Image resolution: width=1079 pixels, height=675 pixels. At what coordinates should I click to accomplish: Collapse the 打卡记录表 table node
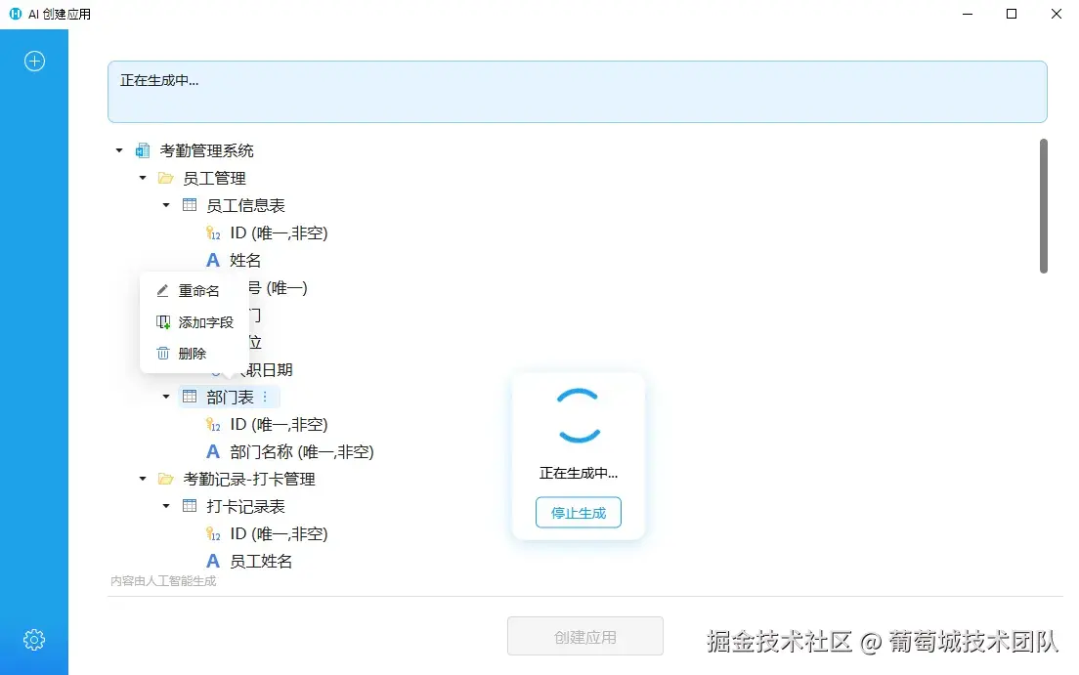point(166,506)
